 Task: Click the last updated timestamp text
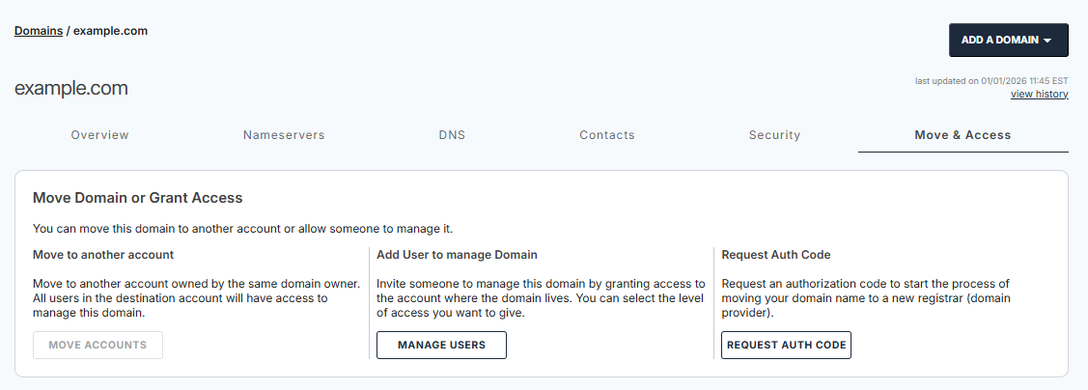click(990, 81)
